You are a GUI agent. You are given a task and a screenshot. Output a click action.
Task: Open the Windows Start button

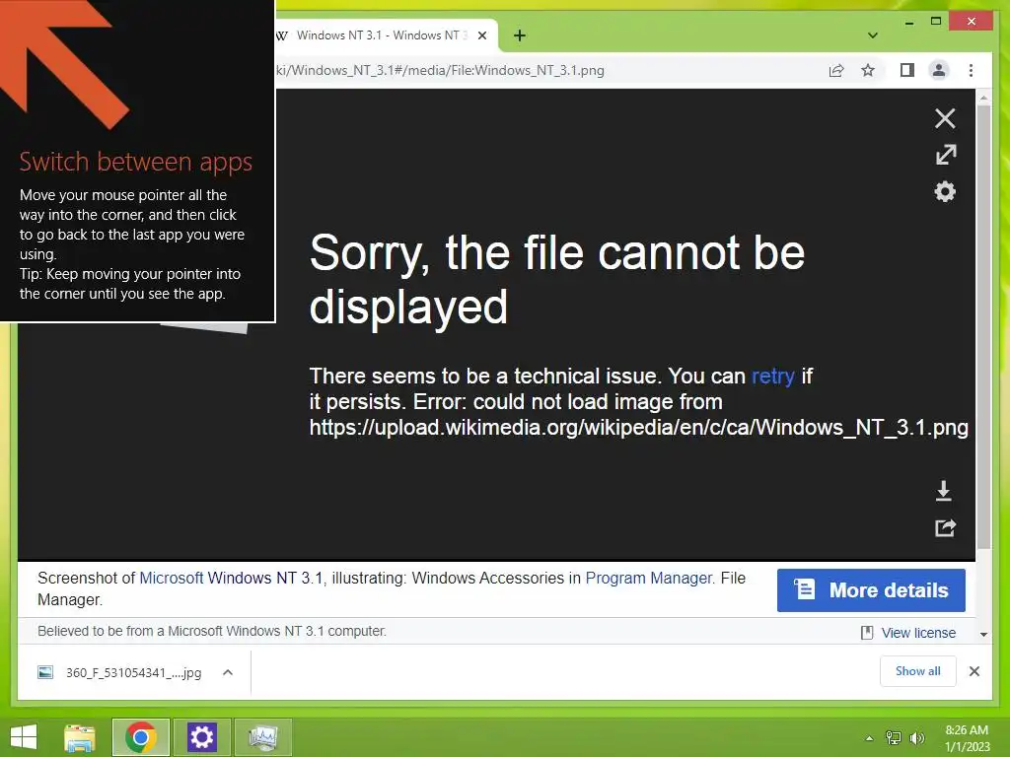click(24, 737)
